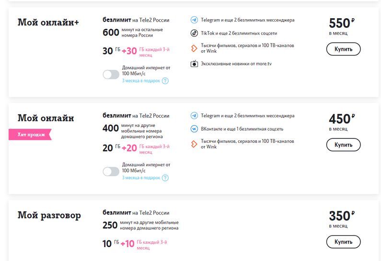Open the Мой разговор tariff title
Viewport: 381px width, 261px height.
coord(49,215)
